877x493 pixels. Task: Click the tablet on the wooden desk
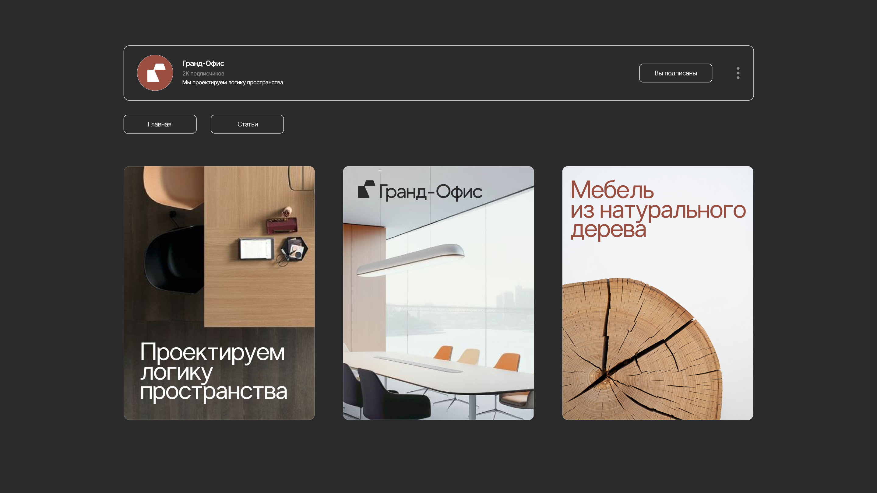click(256, 248)
